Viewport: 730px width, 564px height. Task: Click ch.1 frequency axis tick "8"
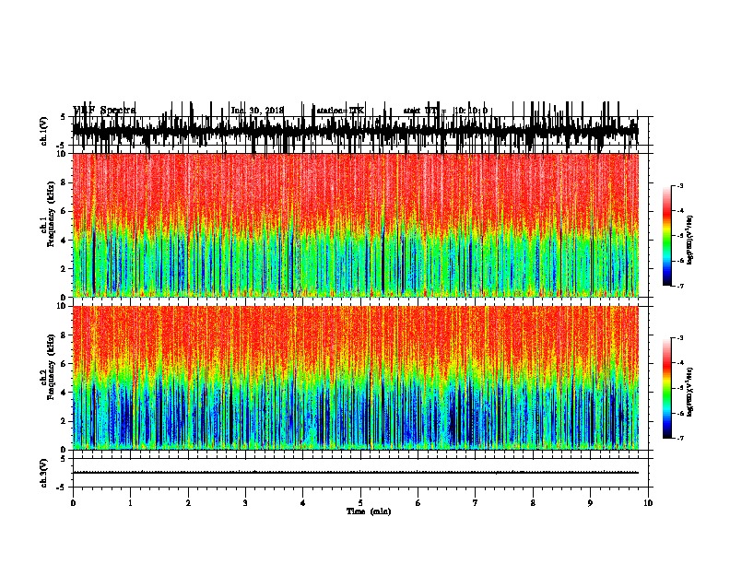pyautogui.click(x=65, y=182)
